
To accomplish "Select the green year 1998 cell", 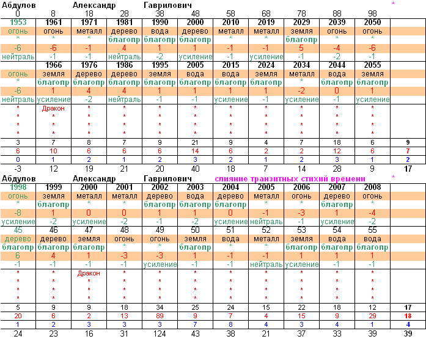I will [18, 188].
